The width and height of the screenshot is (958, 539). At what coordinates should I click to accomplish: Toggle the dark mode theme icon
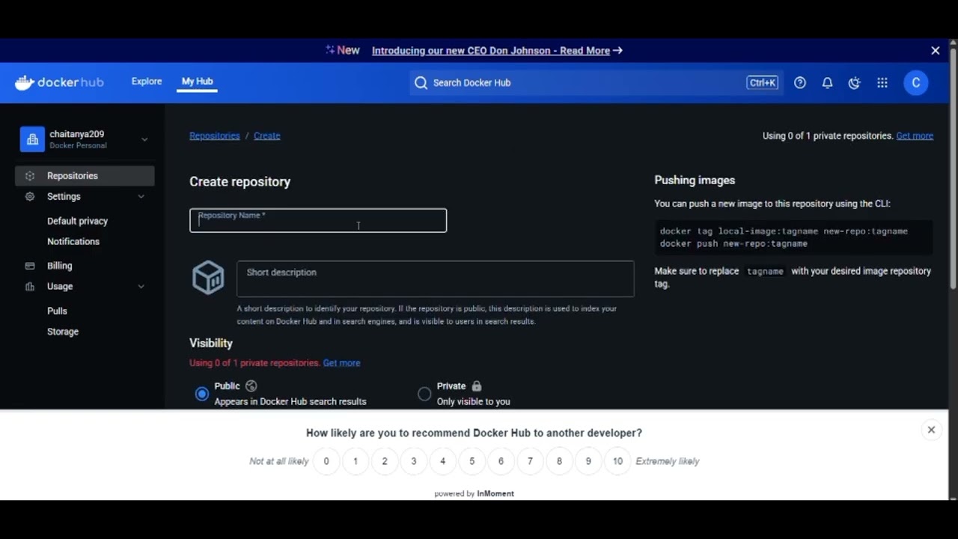pyautogui.click(x=854, y=83)
